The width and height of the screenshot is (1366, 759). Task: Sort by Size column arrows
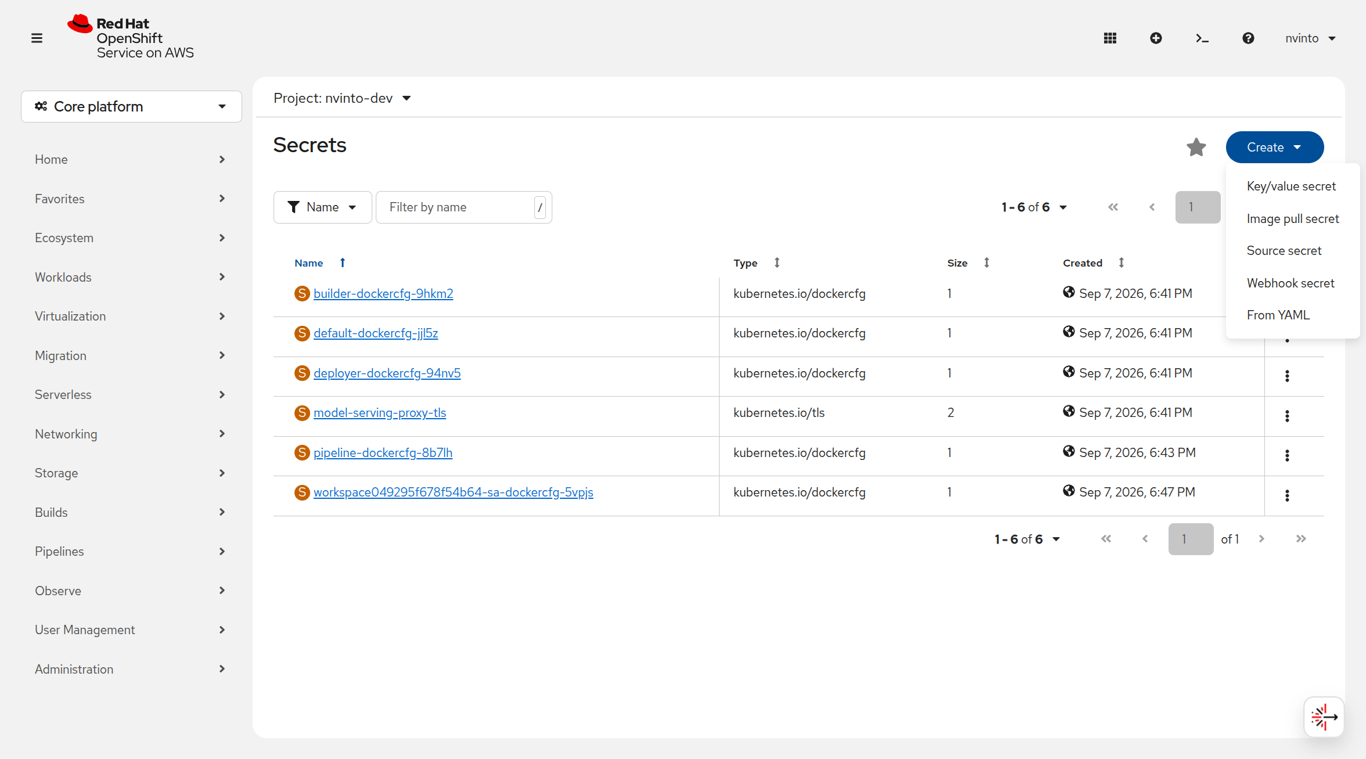pyautogui.click(x=987, y=262)
